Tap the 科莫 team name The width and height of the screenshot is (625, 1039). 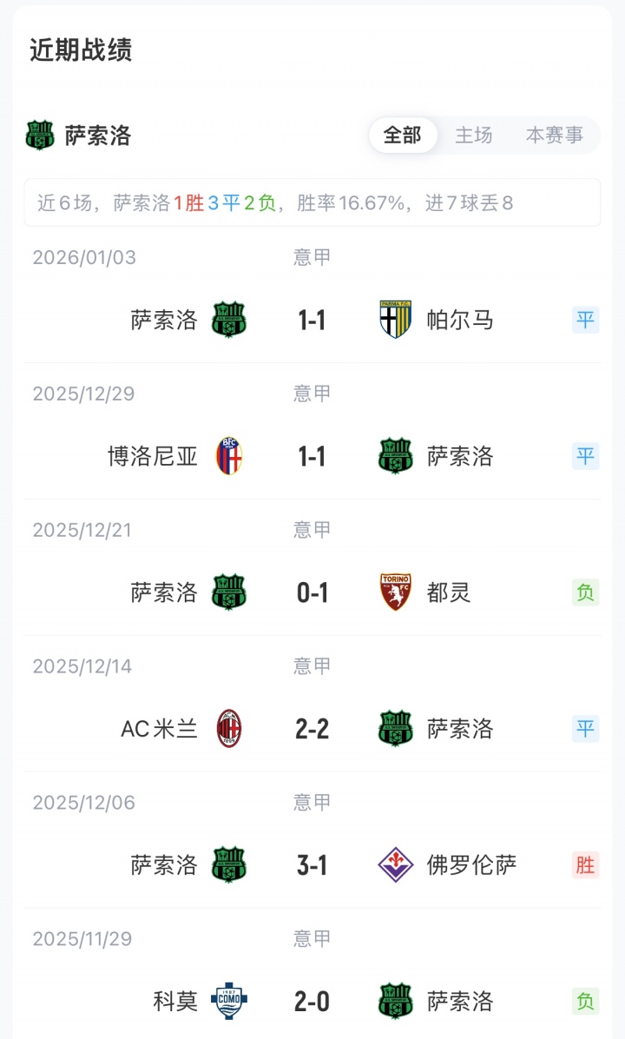(175, 1002)
